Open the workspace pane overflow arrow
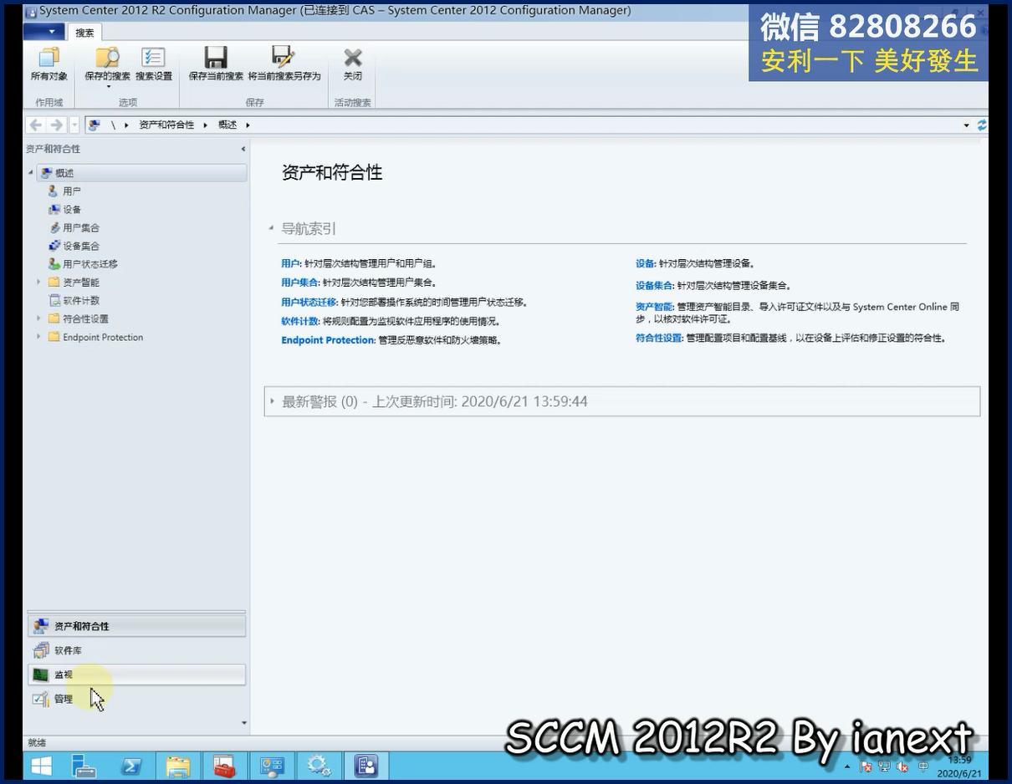 pos(244,723)
